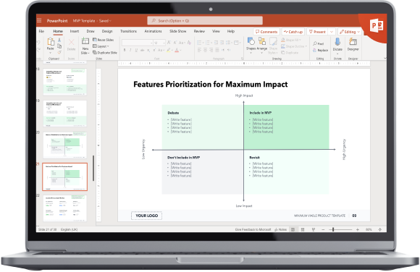Align text left
This screenshot has height=272, width=420.
coord(199,50)
